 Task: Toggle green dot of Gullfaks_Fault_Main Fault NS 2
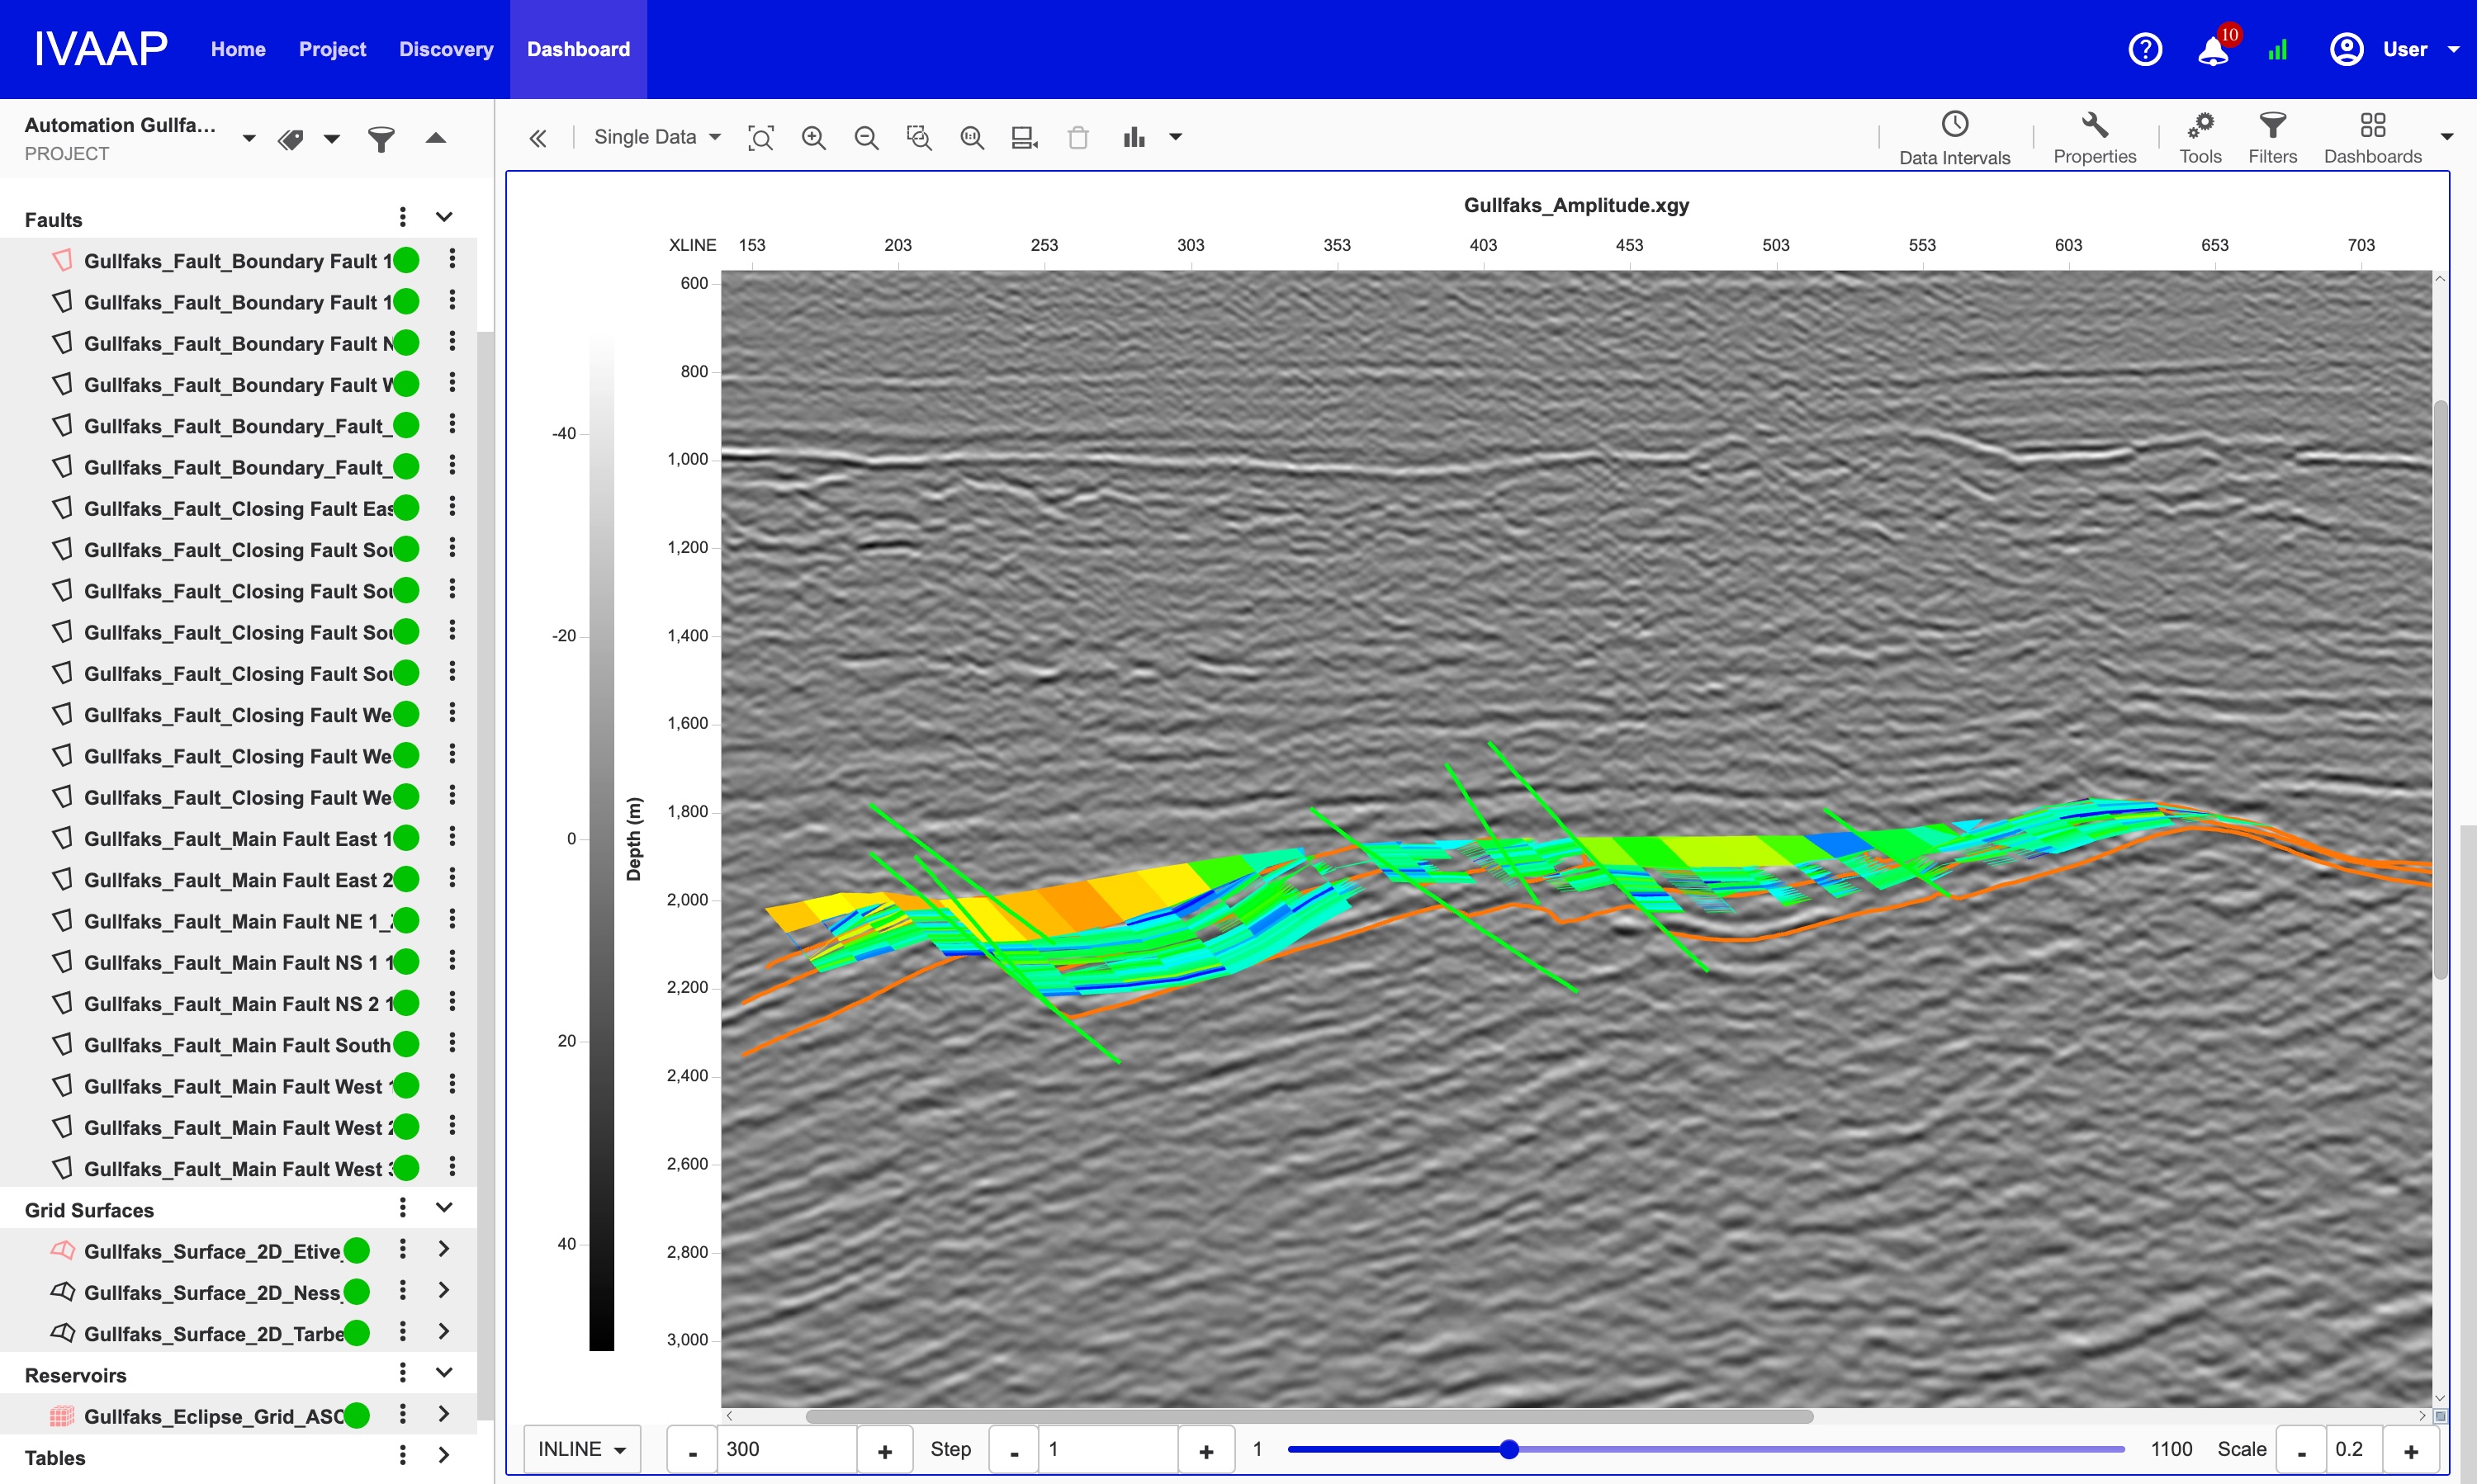click(x=406, y=1003)
